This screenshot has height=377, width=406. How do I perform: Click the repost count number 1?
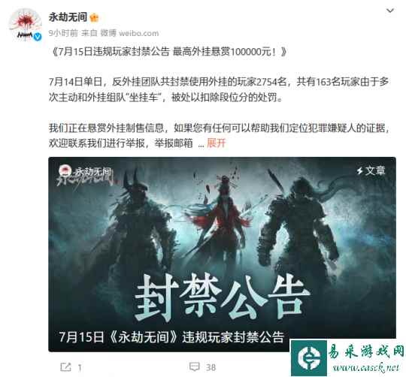click(80, 367)
